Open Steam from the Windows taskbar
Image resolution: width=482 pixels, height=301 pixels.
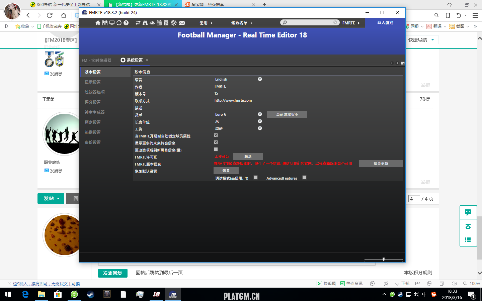pyautogui.click(x=90, y=294)
